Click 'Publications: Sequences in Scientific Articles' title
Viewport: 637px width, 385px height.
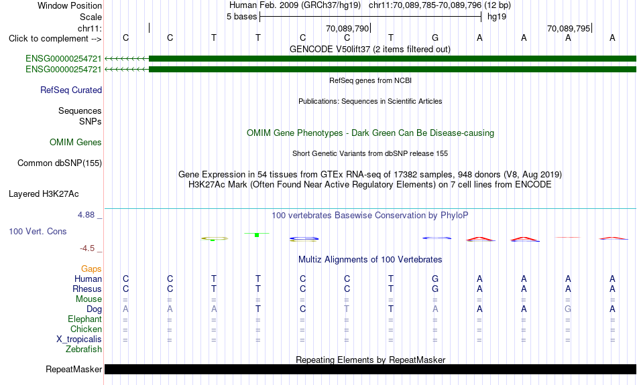pos(370,101)
